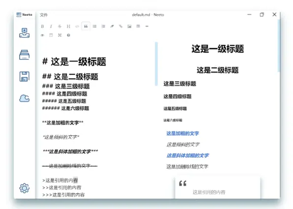
Task: Click blue bold preview text '这是加粗的文字'
Action: [182, 133]
